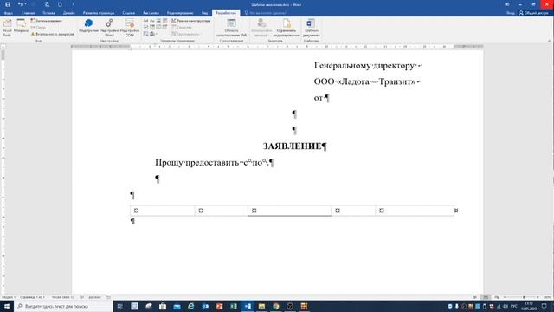Adjust the zoom slider handle
Screen dimensions: 554x312
click(x=524, y=297)
